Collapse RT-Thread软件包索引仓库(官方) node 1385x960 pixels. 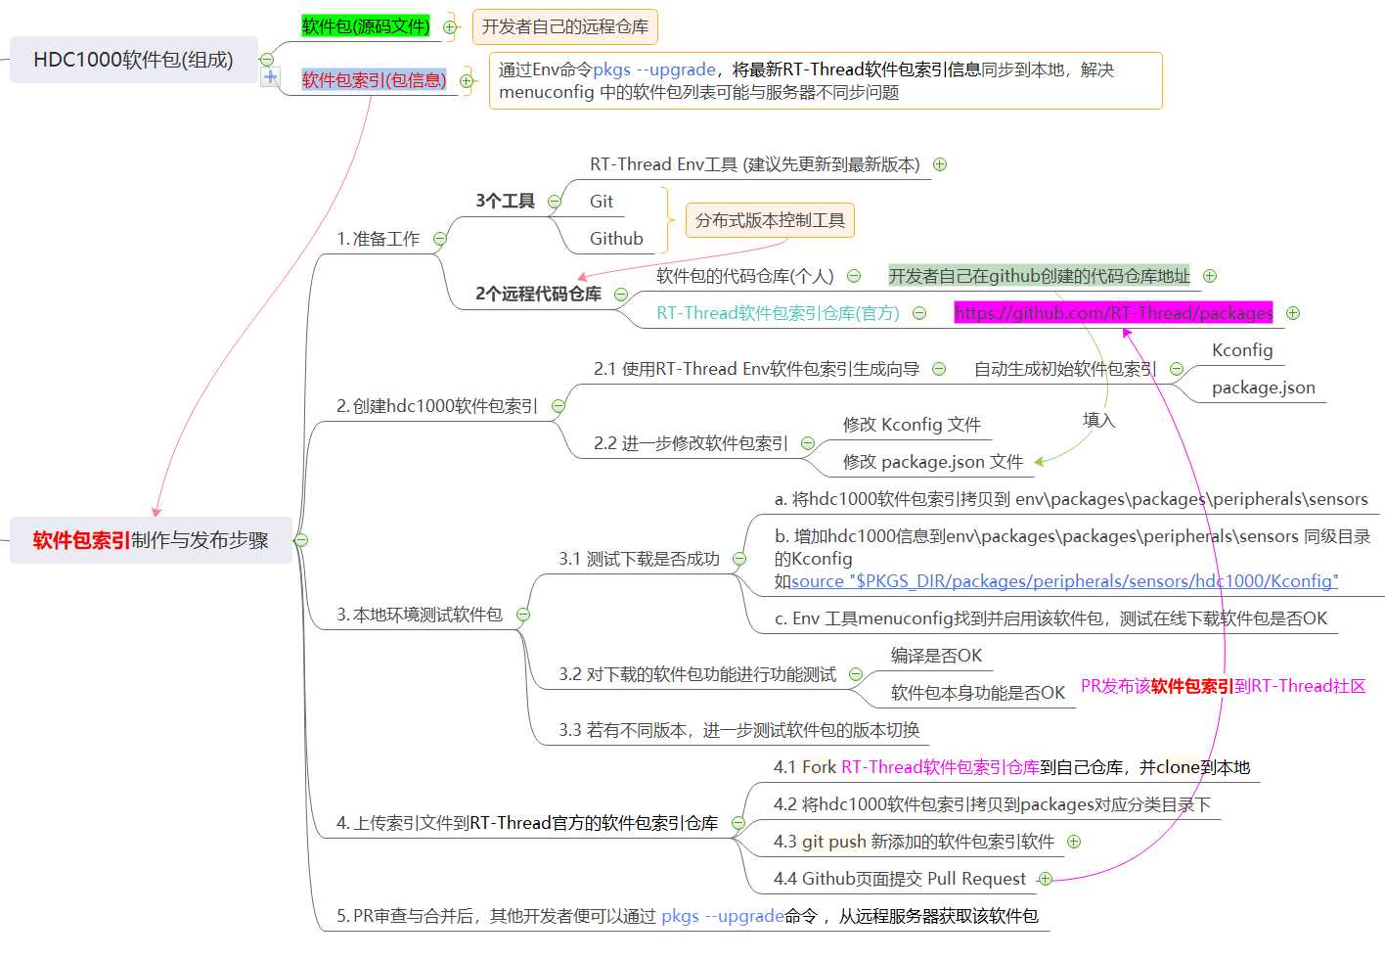tap(919, 313)
